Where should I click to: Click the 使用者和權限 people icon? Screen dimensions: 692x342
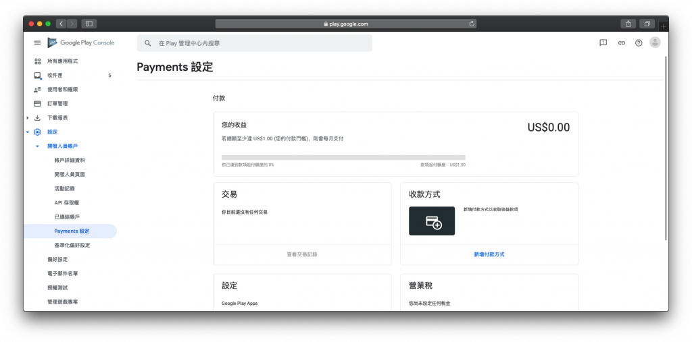[38, 90]
